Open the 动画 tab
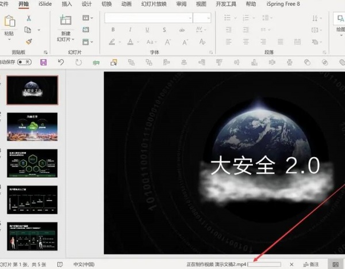 pyautogui.click(x=126, y=4)
